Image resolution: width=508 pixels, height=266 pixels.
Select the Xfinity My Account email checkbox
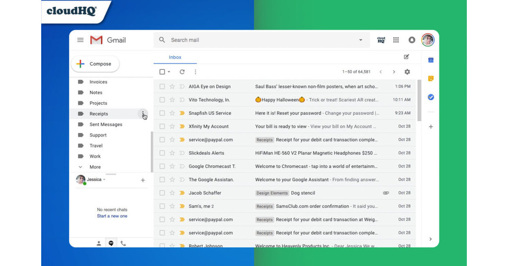pos(162,127)
